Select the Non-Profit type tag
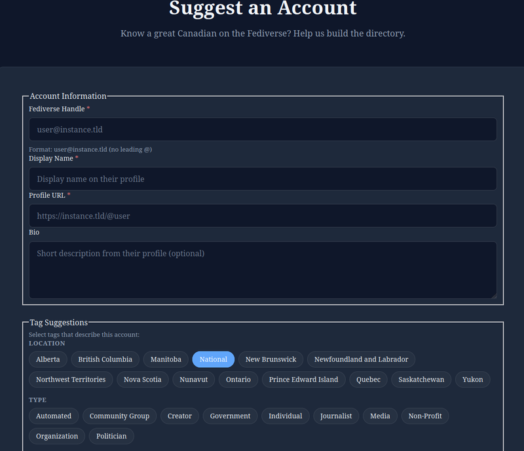The width and height of the screenshot is (524, 451). (424, 416)
